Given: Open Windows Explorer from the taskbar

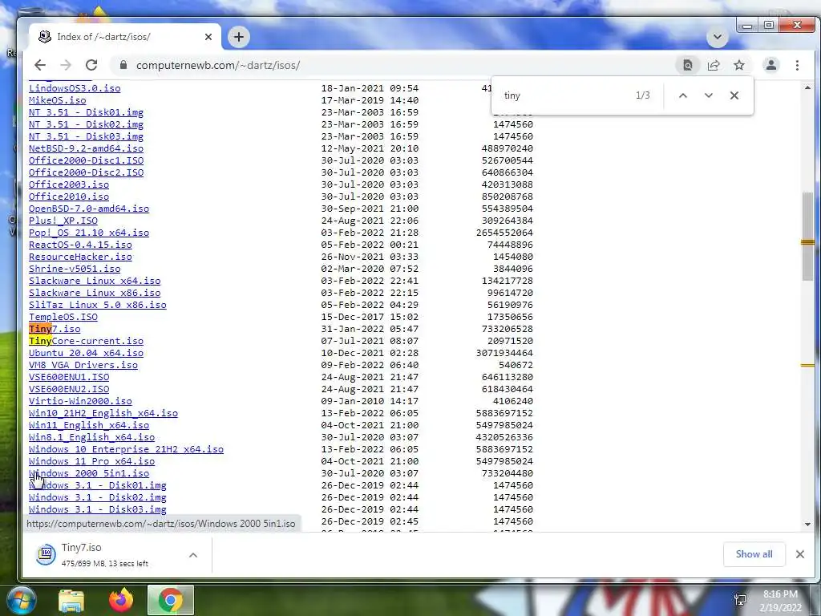Looking at the screenshot, I should [71, 601].
